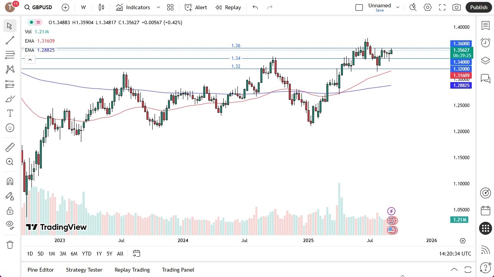Select the Emoji stickers tool
This screenshot has height=277, width=494.
[x=10, y=128]
